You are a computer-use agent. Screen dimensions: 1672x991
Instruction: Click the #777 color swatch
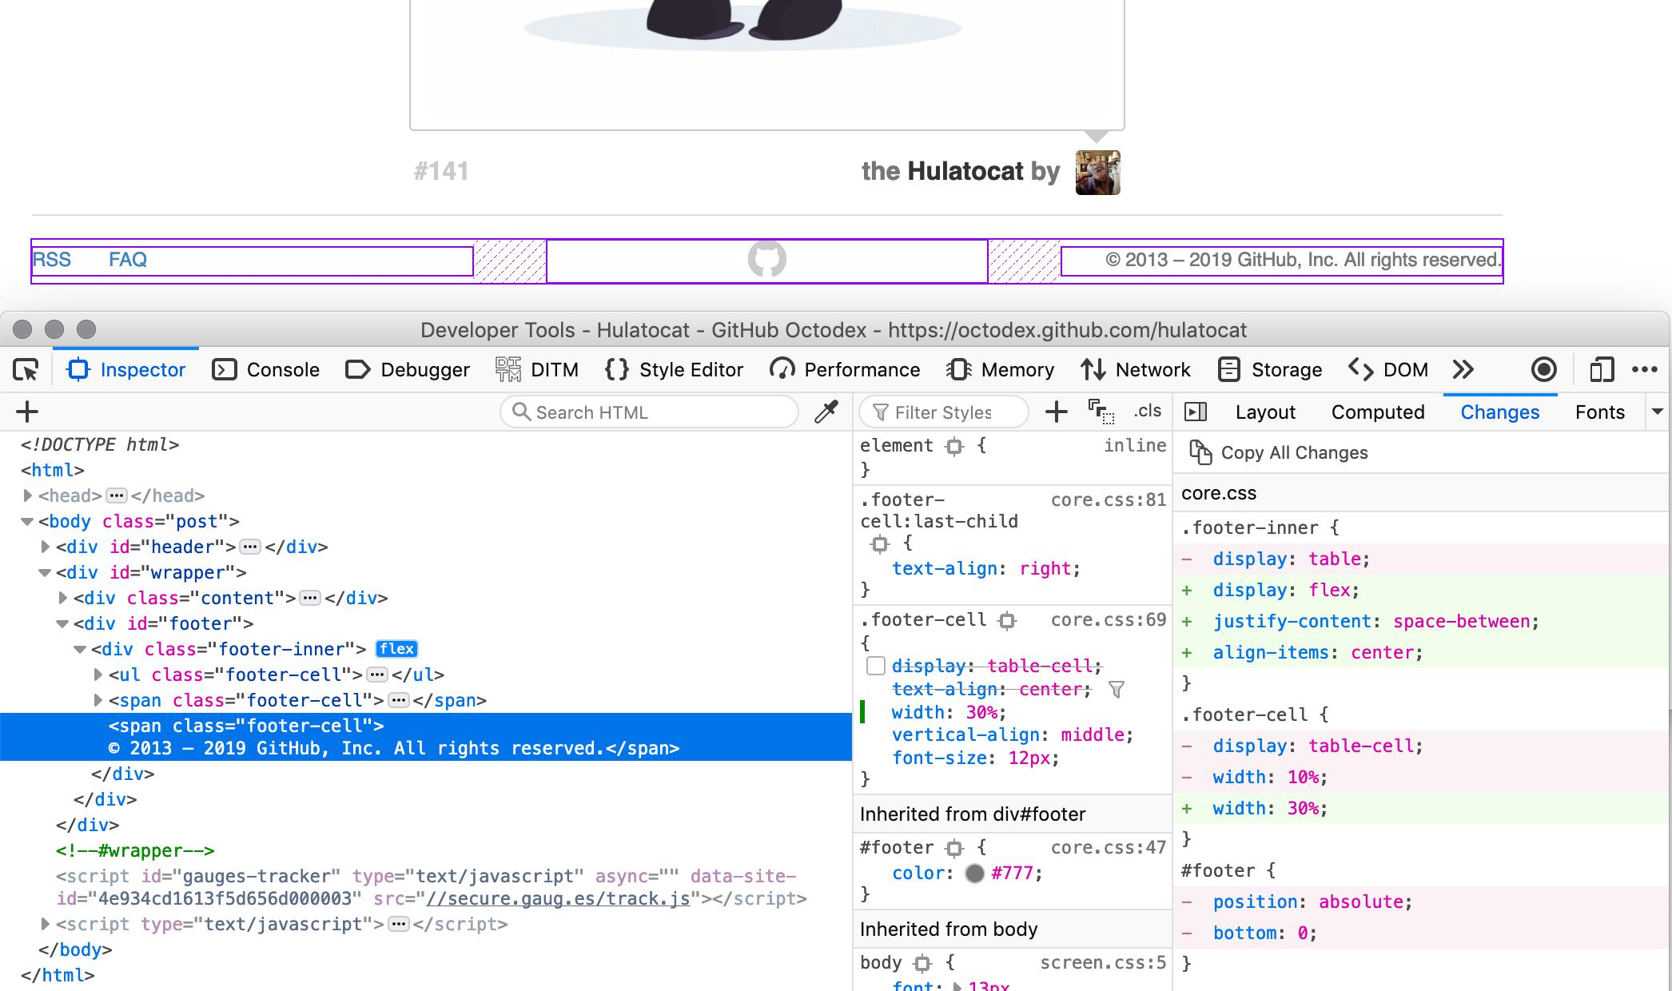975,874
